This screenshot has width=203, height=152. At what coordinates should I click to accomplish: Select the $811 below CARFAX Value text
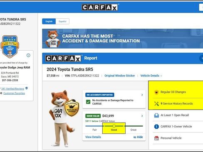[100, 121]
